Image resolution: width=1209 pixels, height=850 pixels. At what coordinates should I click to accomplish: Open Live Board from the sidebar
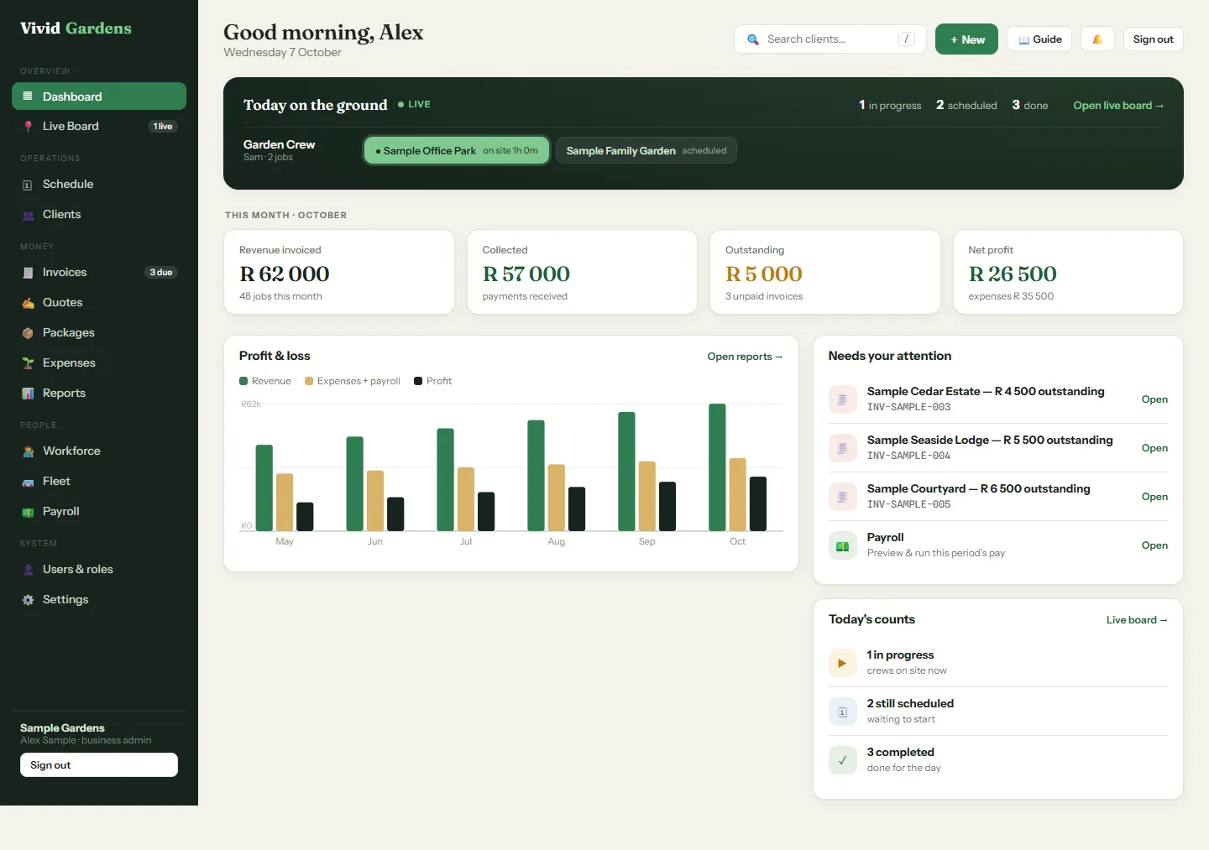pyautogui.click(x=99, y=127)
